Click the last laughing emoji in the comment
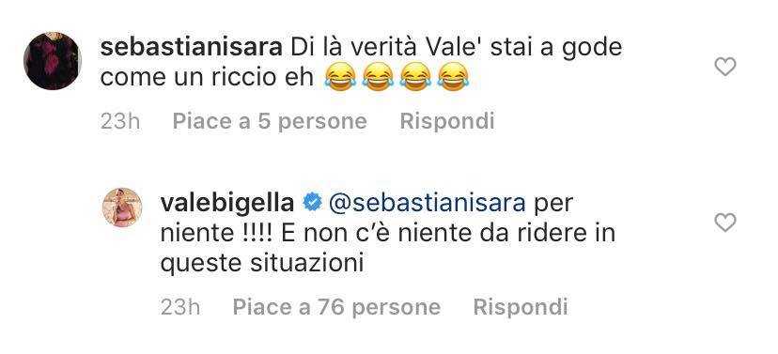The height and width of the screenshot is (354, 778). coord(453,77)
